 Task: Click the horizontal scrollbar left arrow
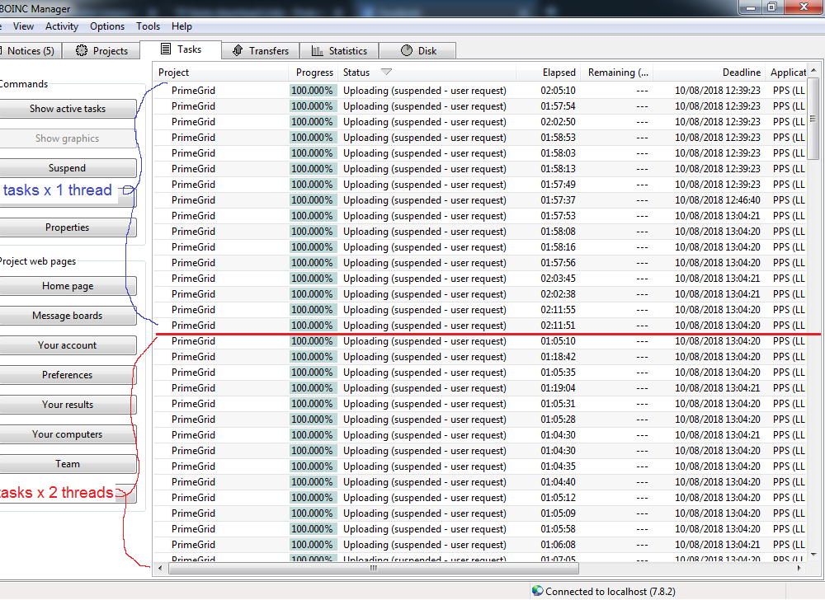coord(161,568)
